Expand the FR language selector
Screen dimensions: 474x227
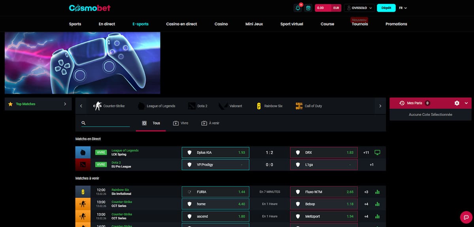pos(403,7)
